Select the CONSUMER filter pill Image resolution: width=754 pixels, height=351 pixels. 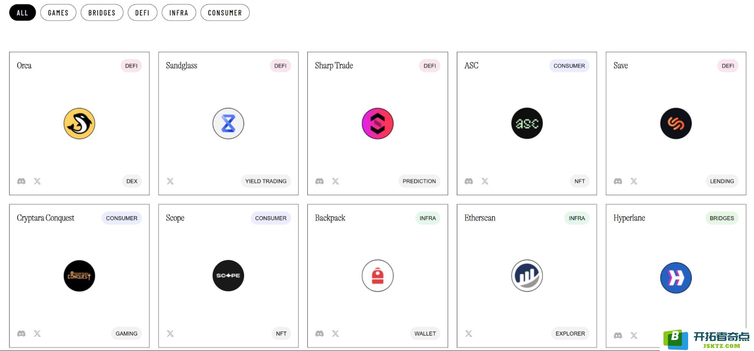(225, 12)
